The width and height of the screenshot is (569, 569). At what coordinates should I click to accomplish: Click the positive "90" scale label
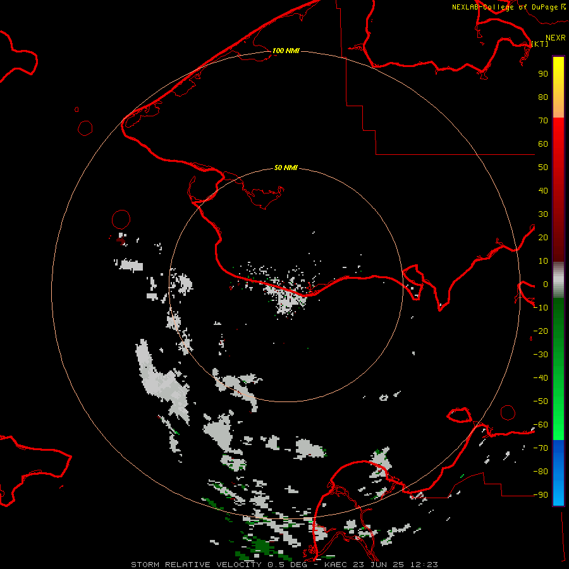tap(543, 74)
